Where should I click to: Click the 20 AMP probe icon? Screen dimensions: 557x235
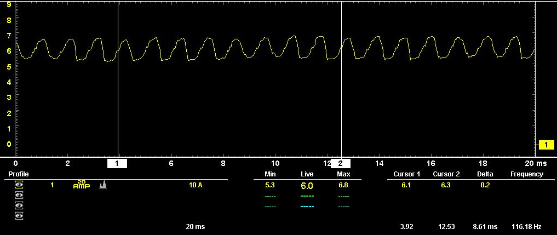tap(81, 185)
